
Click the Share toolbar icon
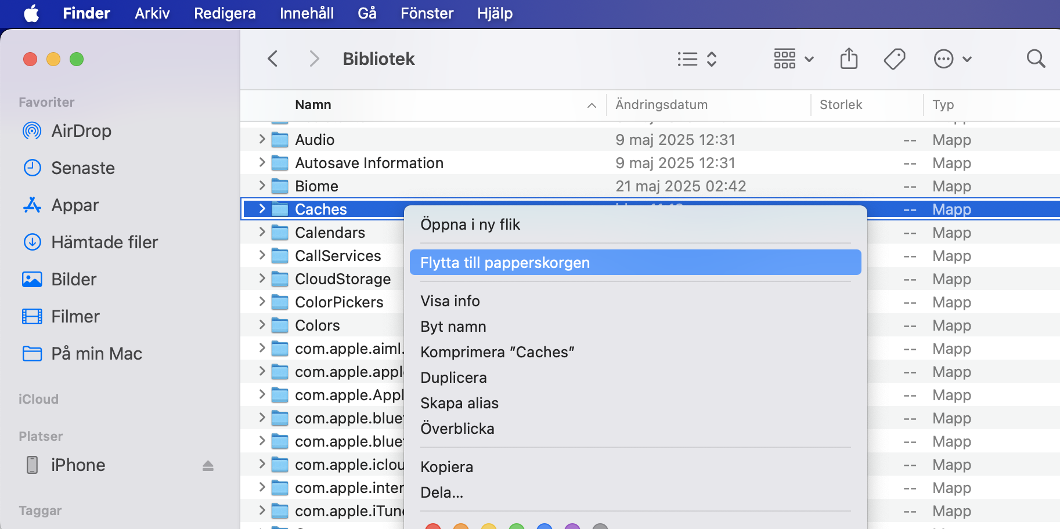[849, 59]
